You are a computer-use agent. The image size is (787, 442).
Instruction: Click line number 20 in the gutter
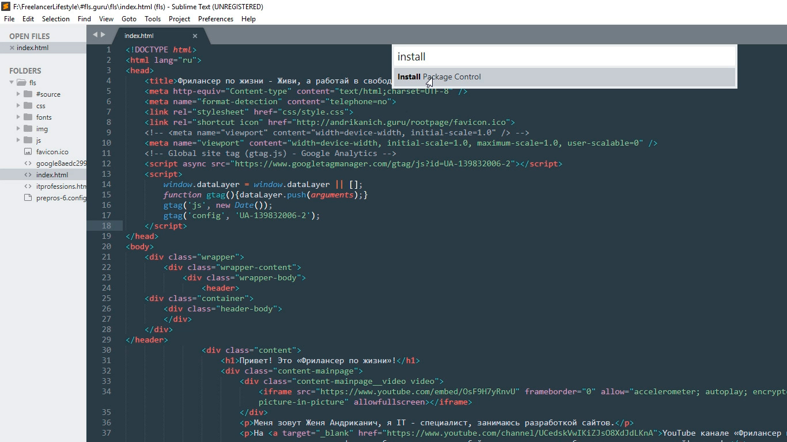tap(106, 247)
